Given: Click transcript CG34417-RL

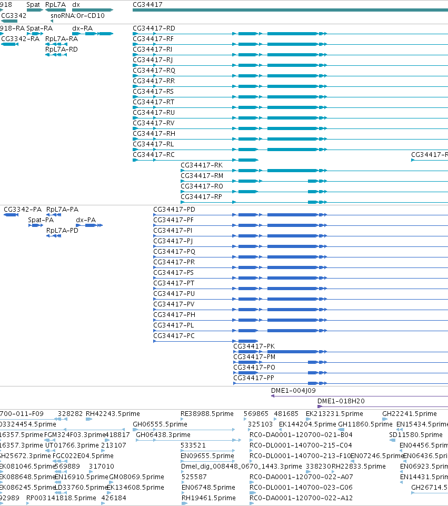Looking at the screenshot, I should click(x=153, y=144).
